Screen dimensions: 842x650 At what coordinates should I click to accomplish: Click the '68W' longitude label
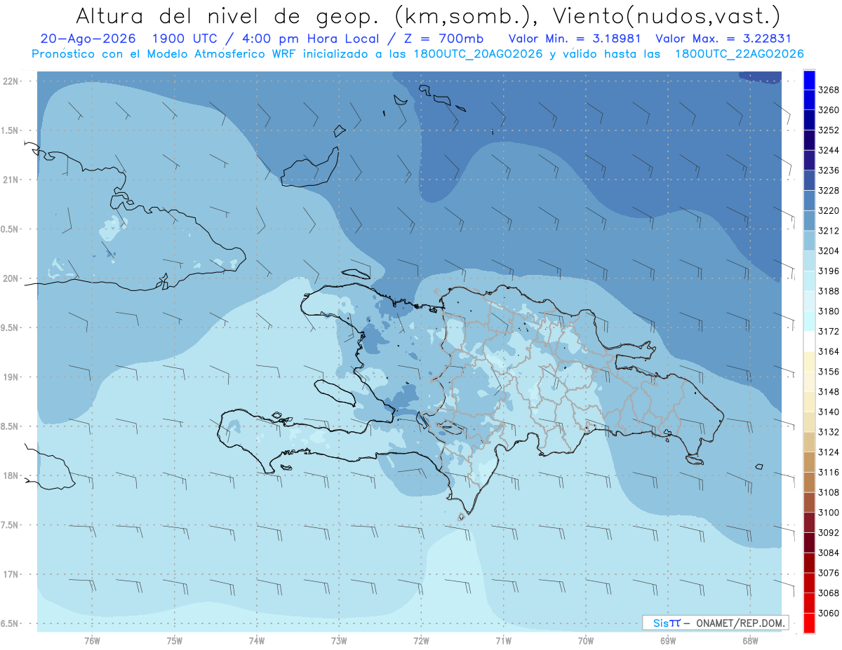[750, 641]
